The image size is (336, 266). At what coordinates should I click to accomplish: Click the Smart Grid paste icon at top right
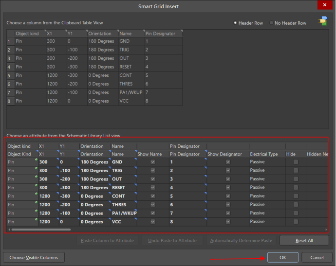coord(322,22)
